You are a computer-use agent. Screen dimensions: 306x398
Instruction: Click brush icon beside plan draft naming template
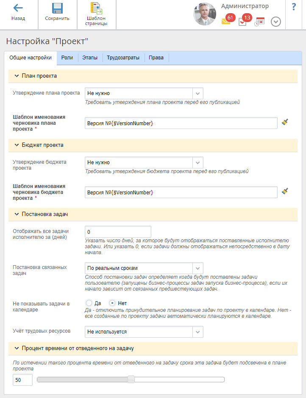(x=285, y=123)
